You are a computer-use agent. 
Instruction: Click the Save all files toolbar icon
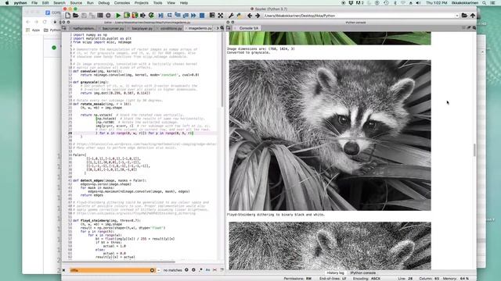(92, 16)
